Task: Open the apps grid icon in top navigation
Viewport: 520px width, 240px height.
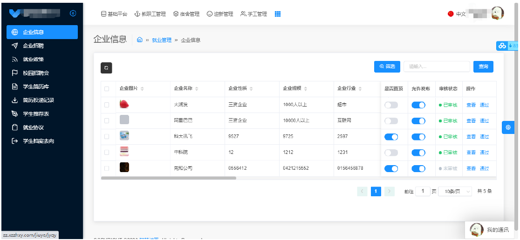Action: 278,14
